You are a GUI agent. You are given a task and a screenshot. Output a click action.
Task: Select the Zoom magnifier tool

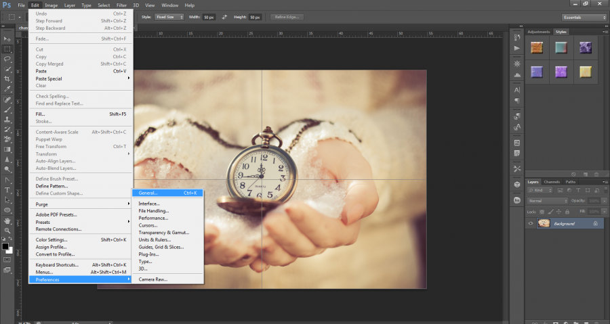pyautogui.click(x=7, y=229)
